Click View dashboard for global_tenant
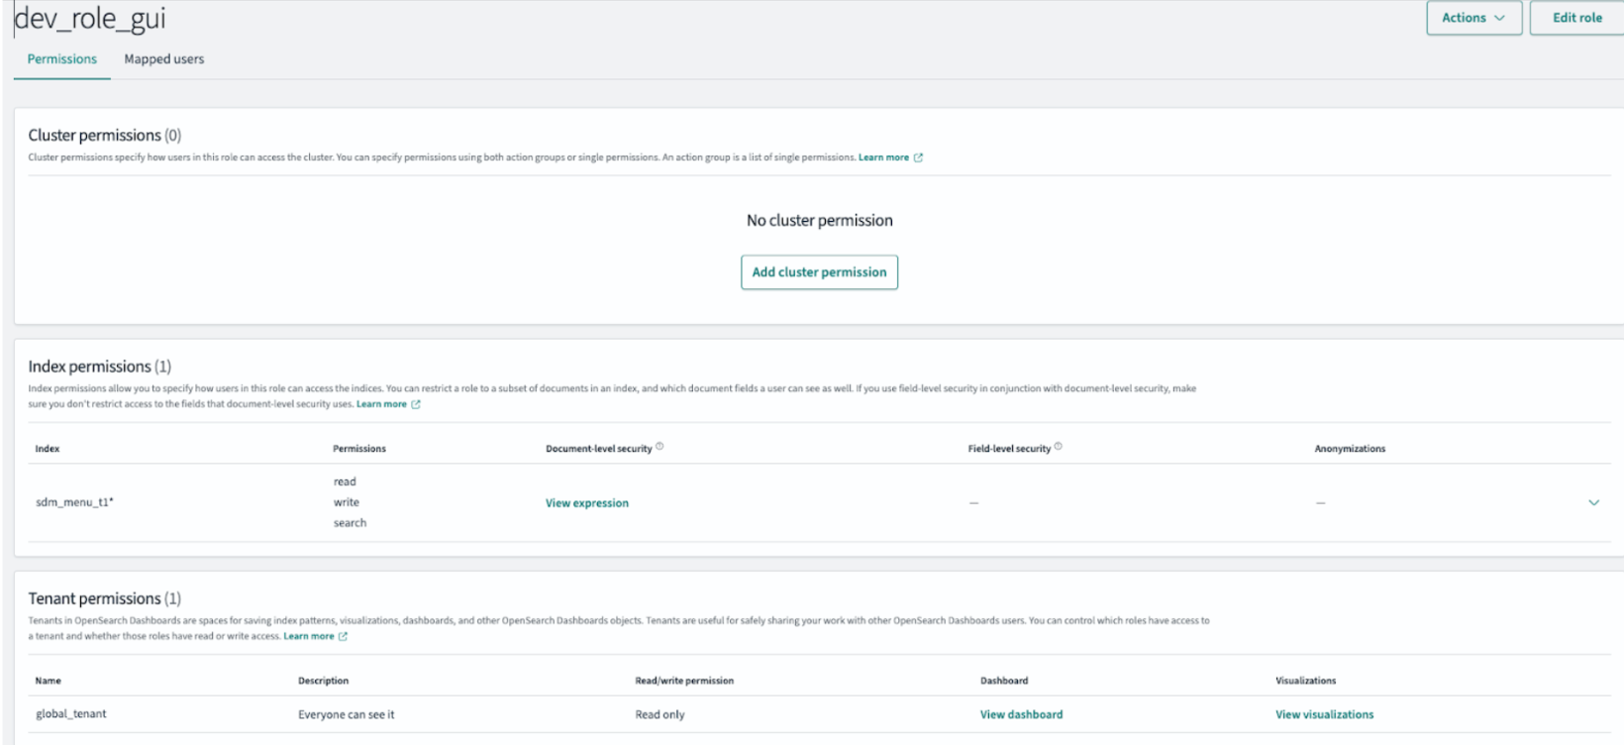The image size is (1624, 745). [1021, 714]
